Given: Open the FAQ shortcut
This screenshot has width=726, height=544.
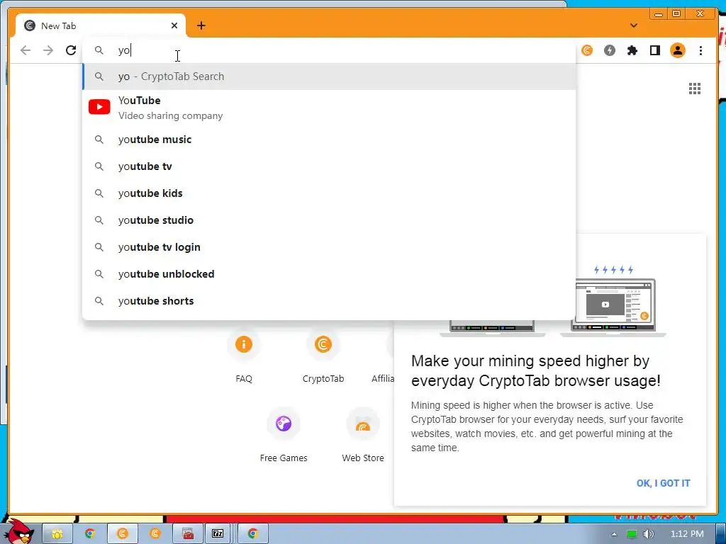Looking at the screenshot, I should point(244,356).
